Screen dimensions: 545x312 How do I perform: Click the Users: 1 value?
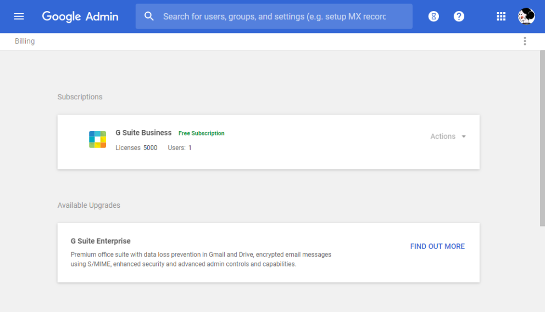180,148
